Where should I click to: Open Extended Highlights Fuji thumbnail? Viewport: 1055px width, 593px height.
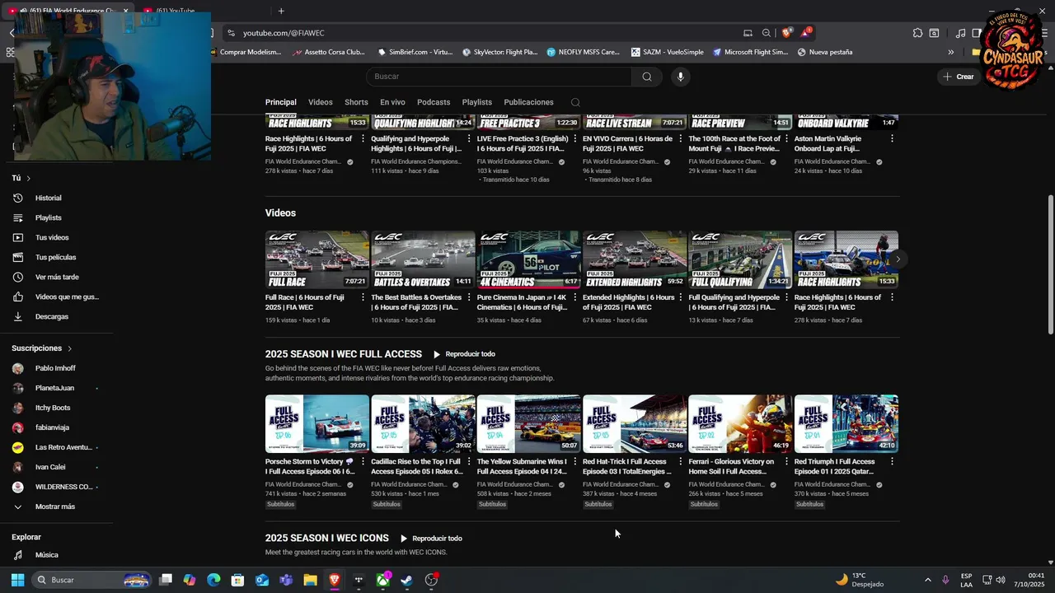[x=635, y=259]
